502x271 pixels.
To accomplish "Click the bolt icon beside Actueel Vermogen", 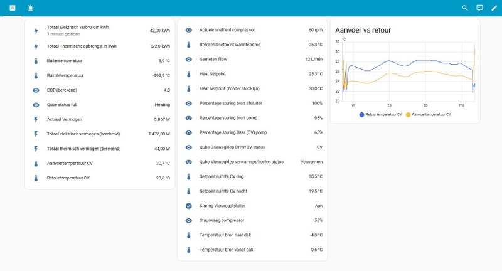I will pos(36,119).
